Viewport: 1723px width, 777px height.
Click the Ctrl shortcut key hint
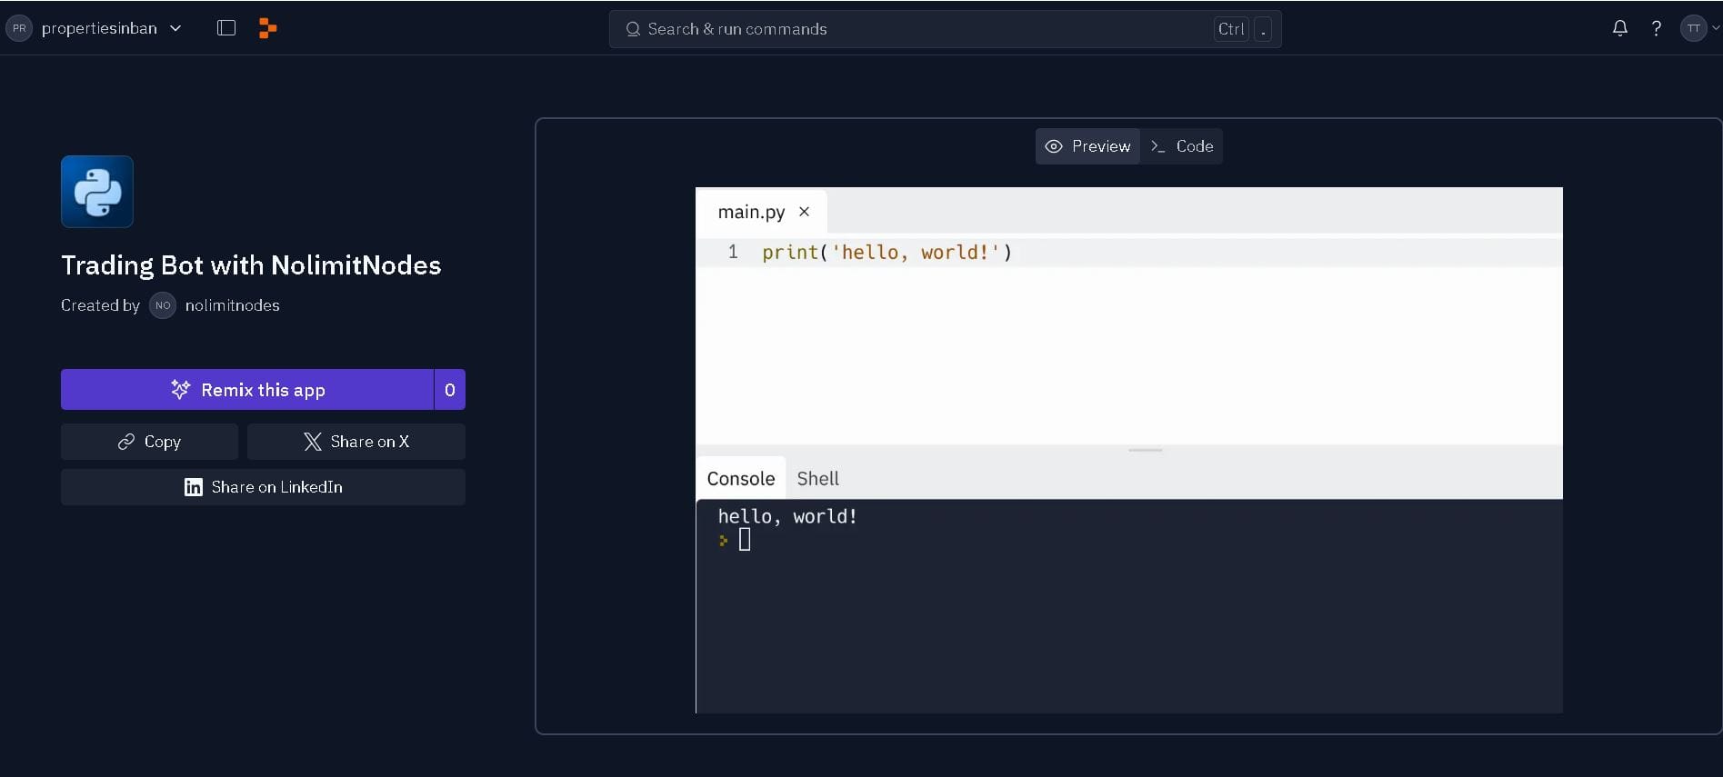pyautogui.click(x=1231, y=29)
